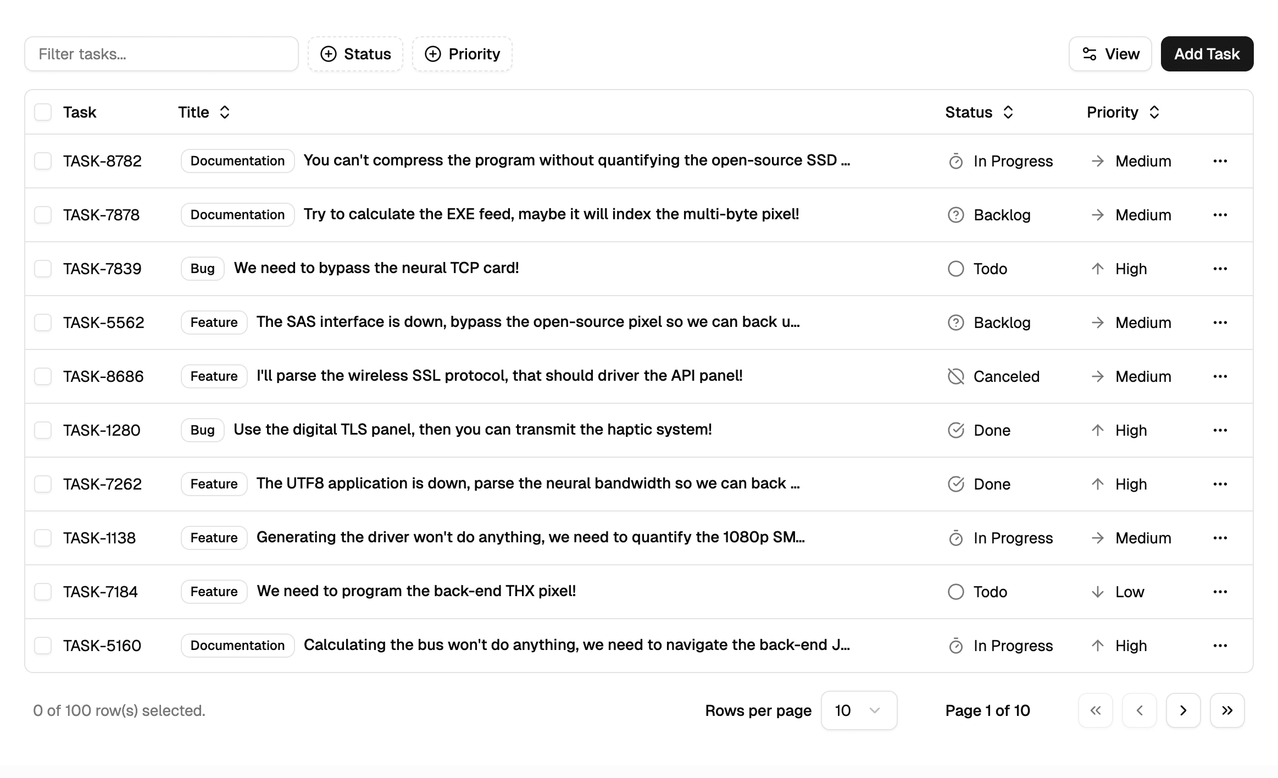Go to the next page arrow

point(1183,710)
